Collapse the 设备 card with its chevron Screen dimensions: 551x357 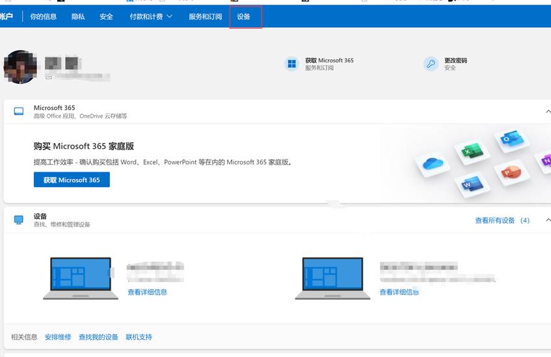pos(547,220)
